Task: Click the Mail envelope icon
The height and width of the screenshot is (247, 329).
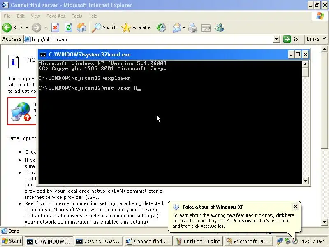Action: click(x=177, y=28)
